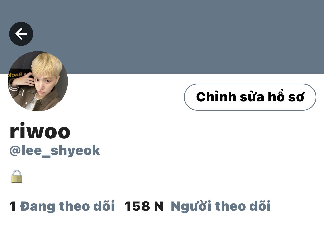Select the display name riwoo
324x239 pixels.
pyautogui.click(x=40, y=131)
